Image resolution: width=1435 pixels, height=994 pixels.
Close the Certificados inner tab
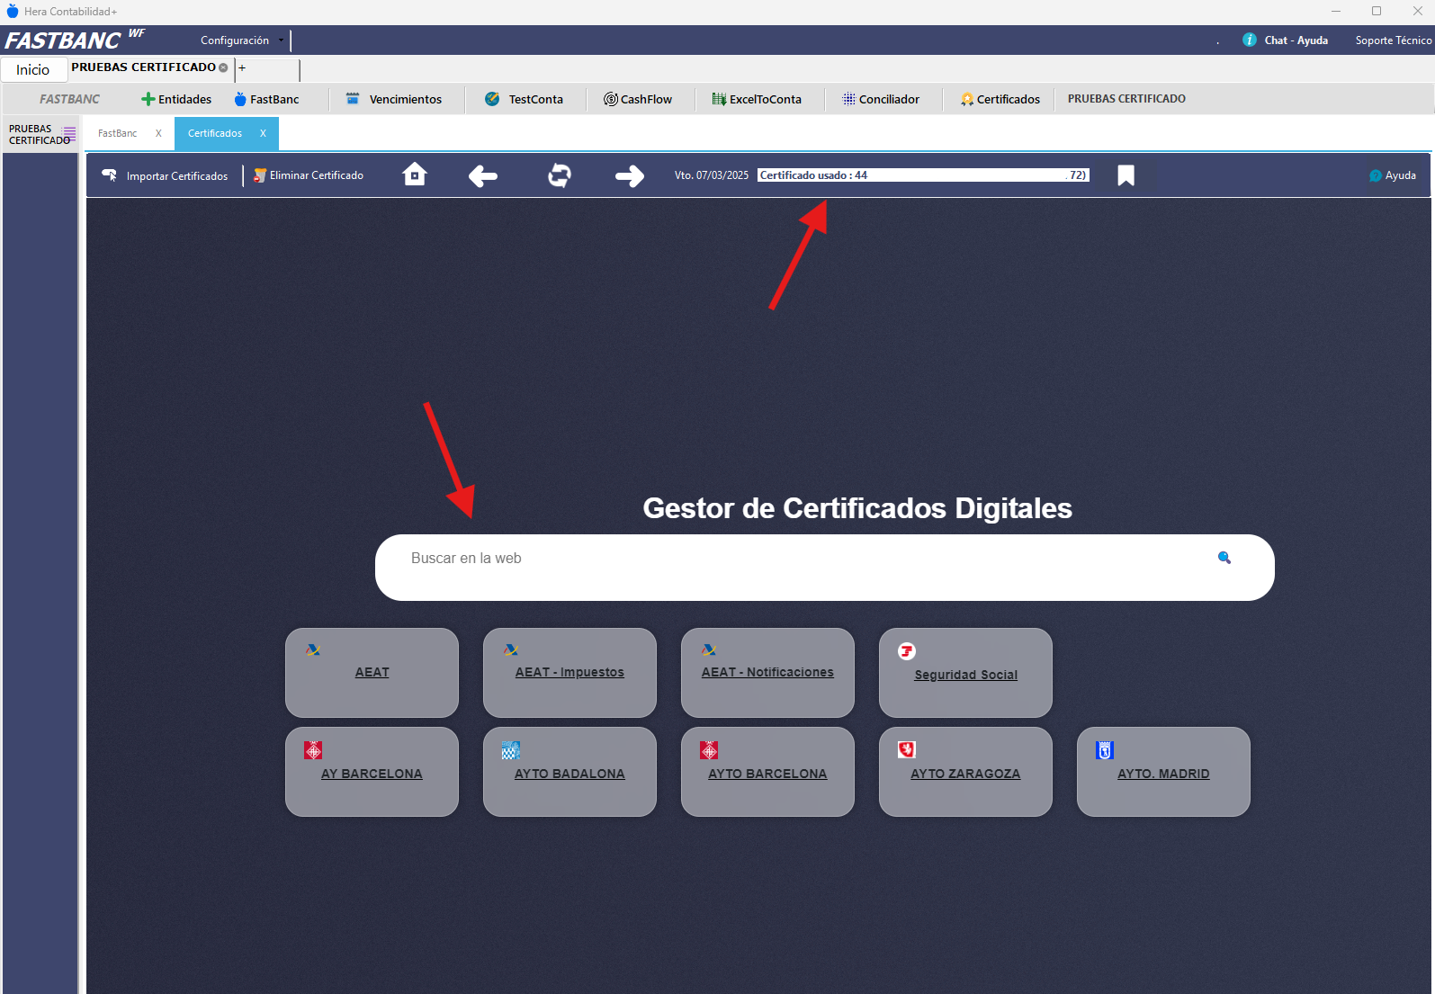[263, 133]
